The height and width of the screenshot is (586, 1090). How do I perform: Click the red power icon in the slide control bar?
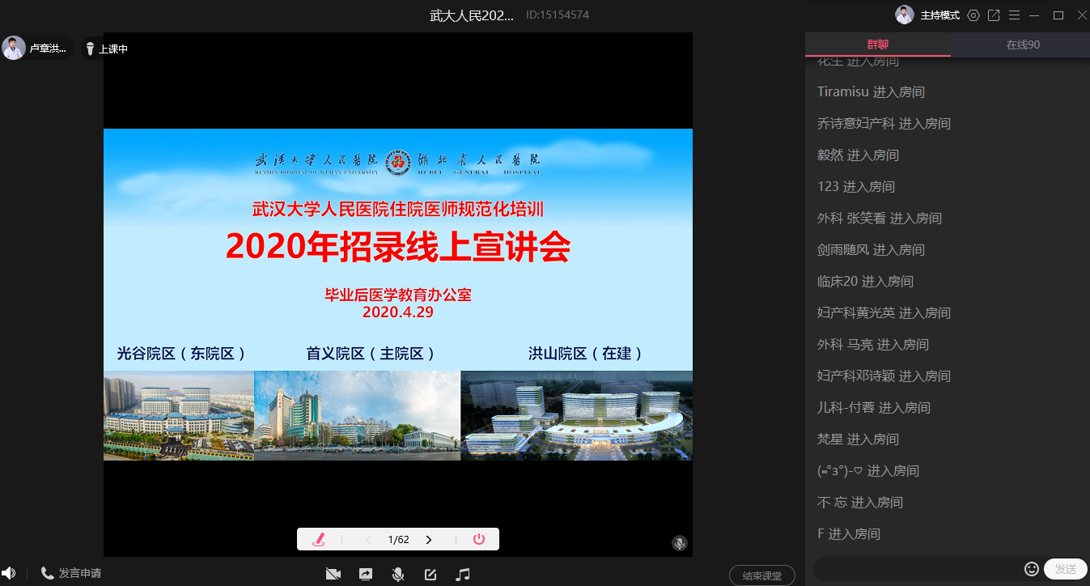(x=479, y=539)
